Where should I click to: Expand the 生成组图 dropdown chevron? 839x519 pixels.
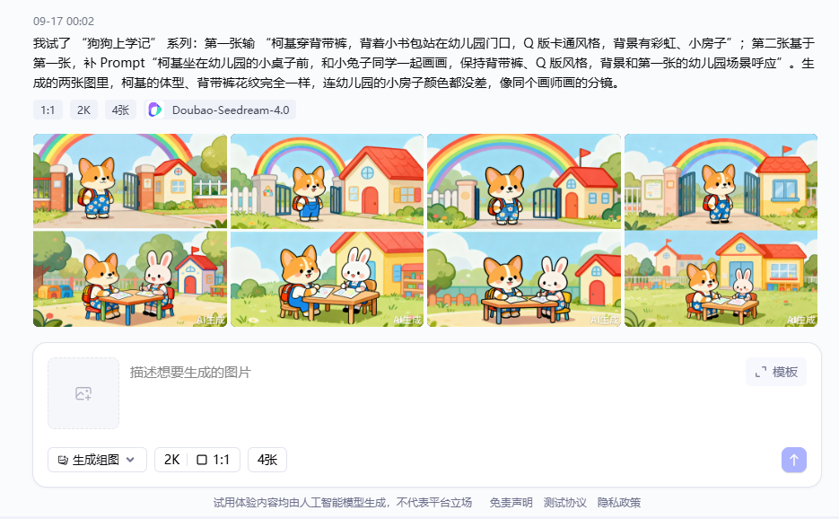130,460
